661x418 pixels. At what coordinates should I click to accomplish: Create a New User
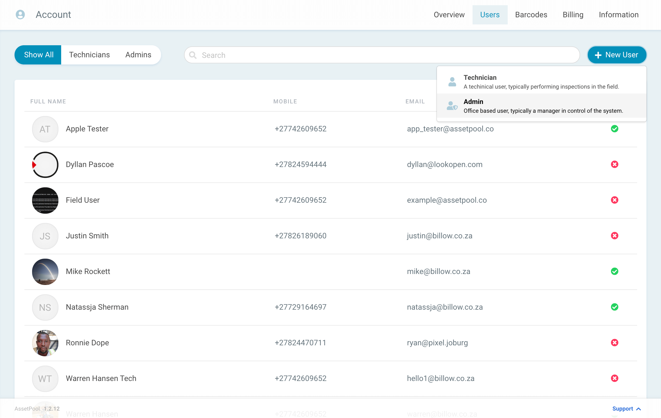617,55
